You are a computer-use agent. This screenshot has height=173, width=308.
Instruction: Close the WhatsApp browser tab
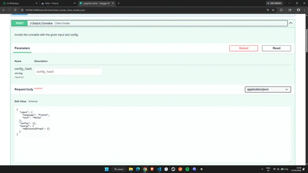(x=36, y=3)
